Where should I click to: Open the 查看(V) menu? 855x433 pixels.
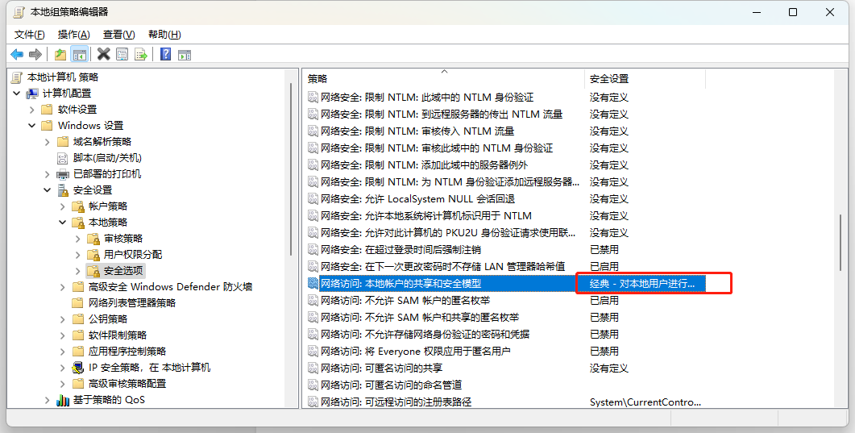[119, 35]
